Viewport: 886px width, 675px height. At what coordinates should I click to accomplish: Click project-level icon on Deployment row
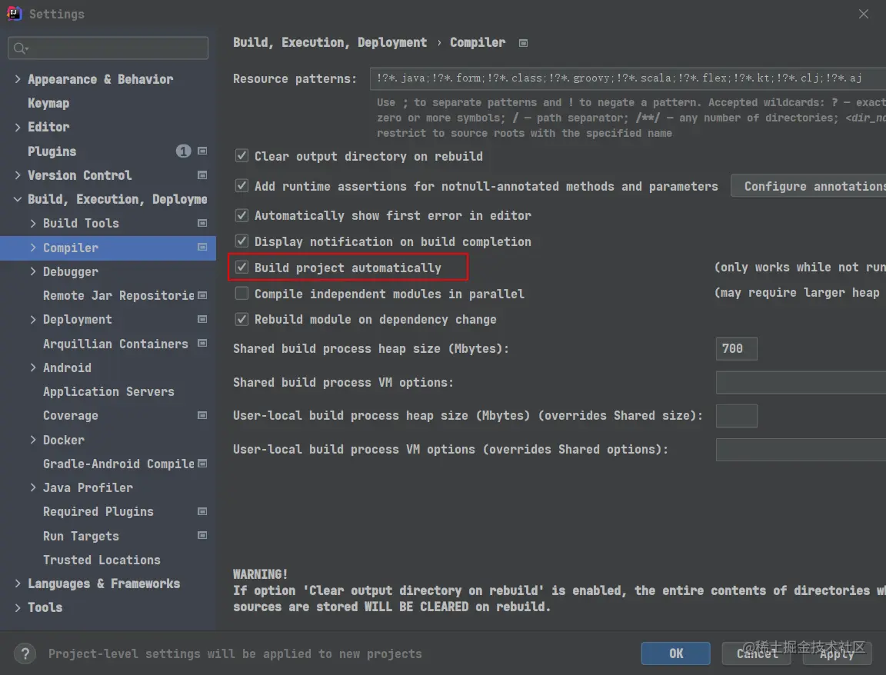click(202, 319)
